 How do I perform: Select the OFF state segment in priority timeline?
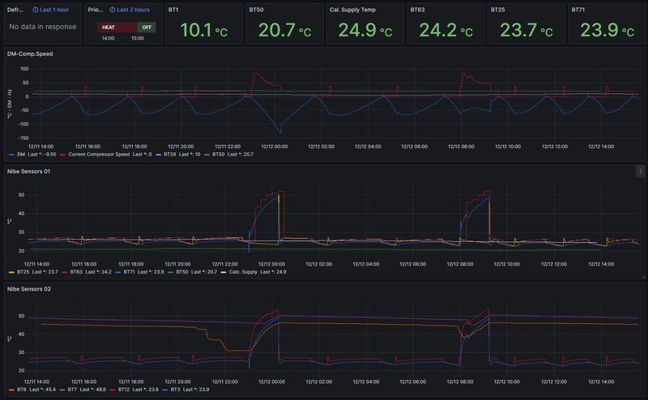pyautogui.click(x=147, y=28)
